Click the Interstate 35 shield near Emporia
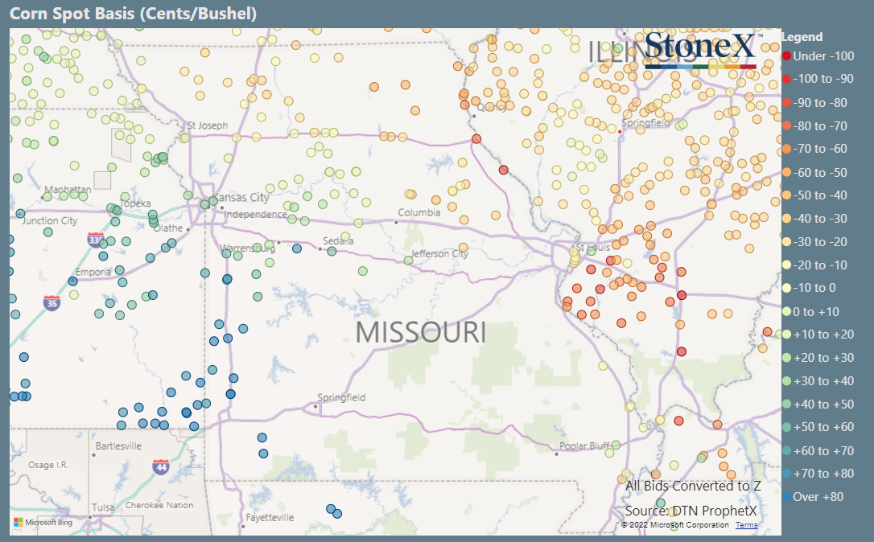874x542 pixels. click(52, 303)
